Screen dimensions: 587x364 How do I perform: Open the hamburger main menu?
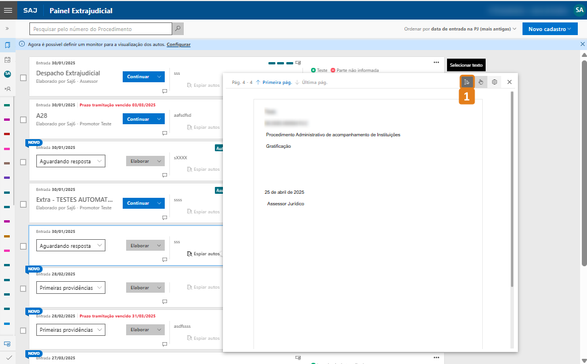pos(8,10)
